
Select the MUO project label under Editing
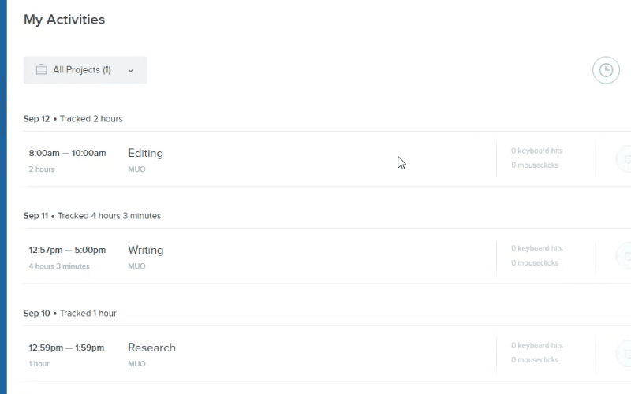136,169
